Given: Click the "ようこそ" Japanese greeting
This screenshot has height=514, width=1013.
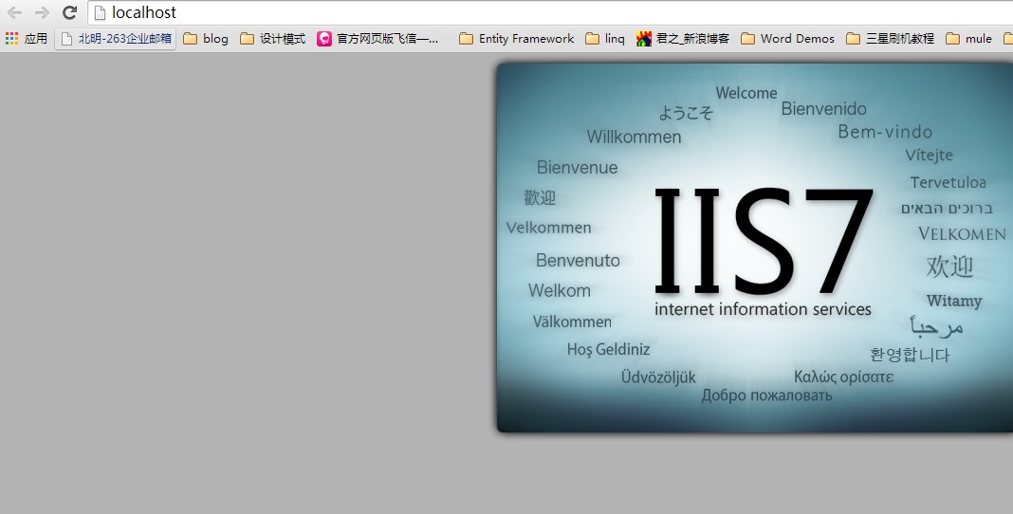Looking at the screenshot, I should (x=686, y=113).
